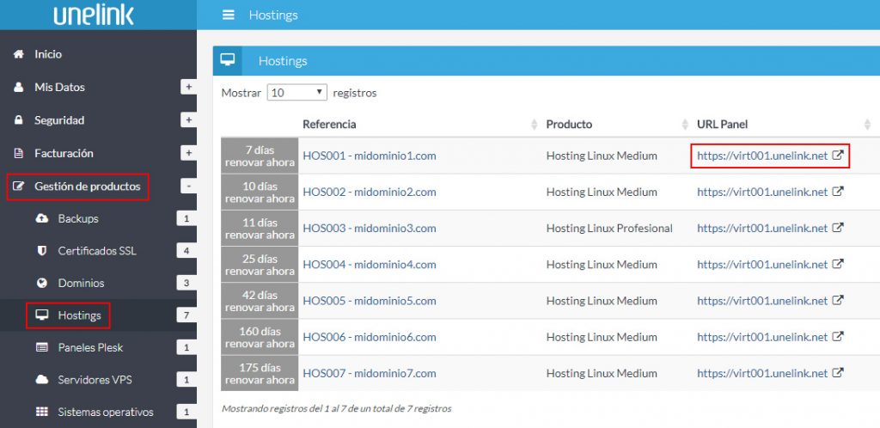Collapse Gestión de productos with minus button
The image size is (880, 428).
click(188, 186)
